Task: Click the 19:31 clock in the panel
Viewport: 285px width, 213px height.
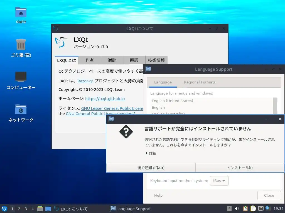Action: tap(278, 209)
